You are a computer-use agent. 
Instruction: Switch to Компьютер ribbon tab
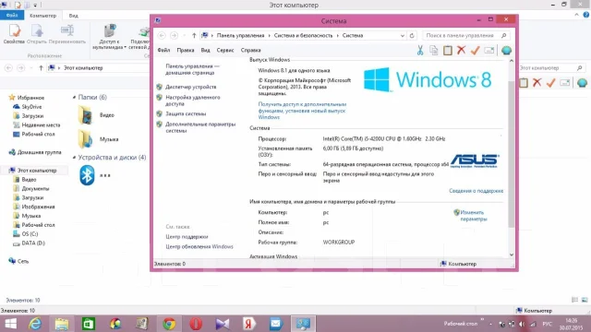click(43, 16)
